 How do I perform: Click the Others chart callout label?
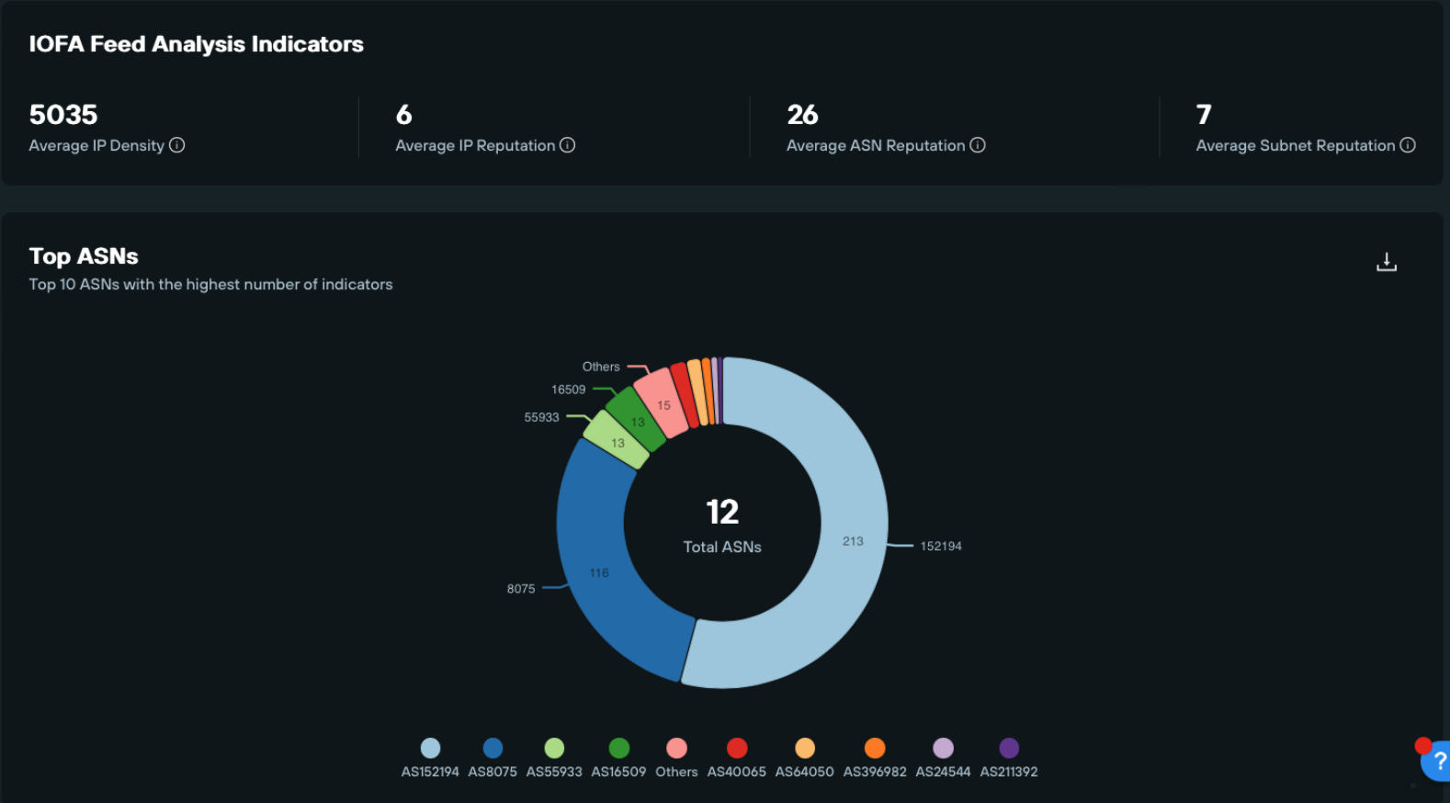(601, 367)
